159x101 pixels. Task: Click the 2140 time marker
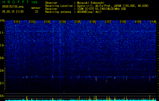pyautogui.click(x=153, y=22)
